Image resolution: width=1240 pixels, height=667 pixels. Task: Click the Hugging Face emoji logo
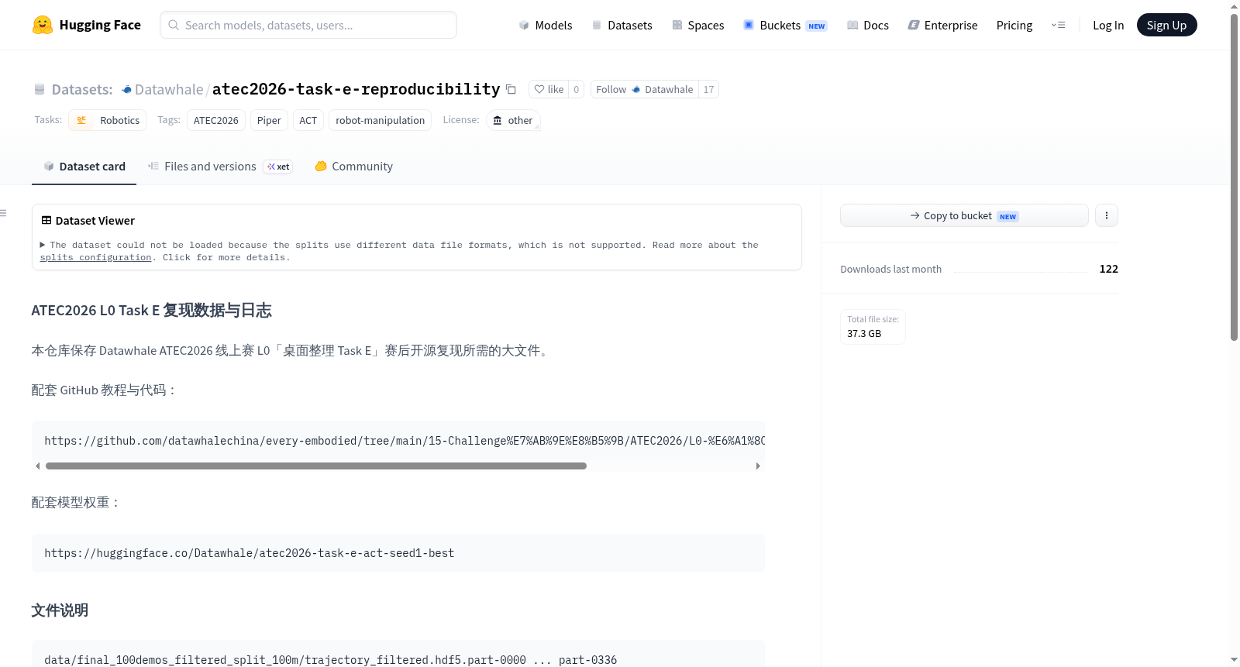[x=43, y=25]
